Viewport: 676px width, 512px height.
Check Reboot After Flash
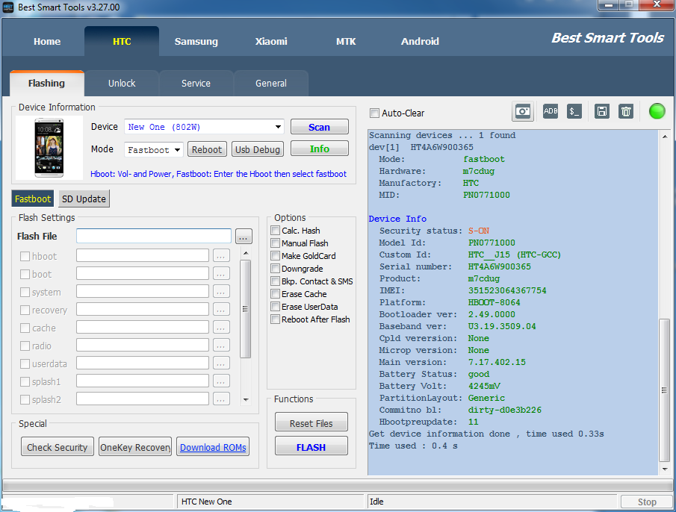pos(275,319)
